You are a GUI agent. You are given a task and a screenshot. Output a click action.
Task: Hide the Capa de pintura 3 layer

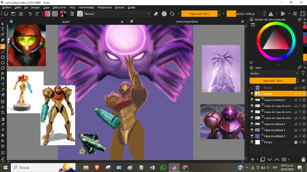(252, 130)
